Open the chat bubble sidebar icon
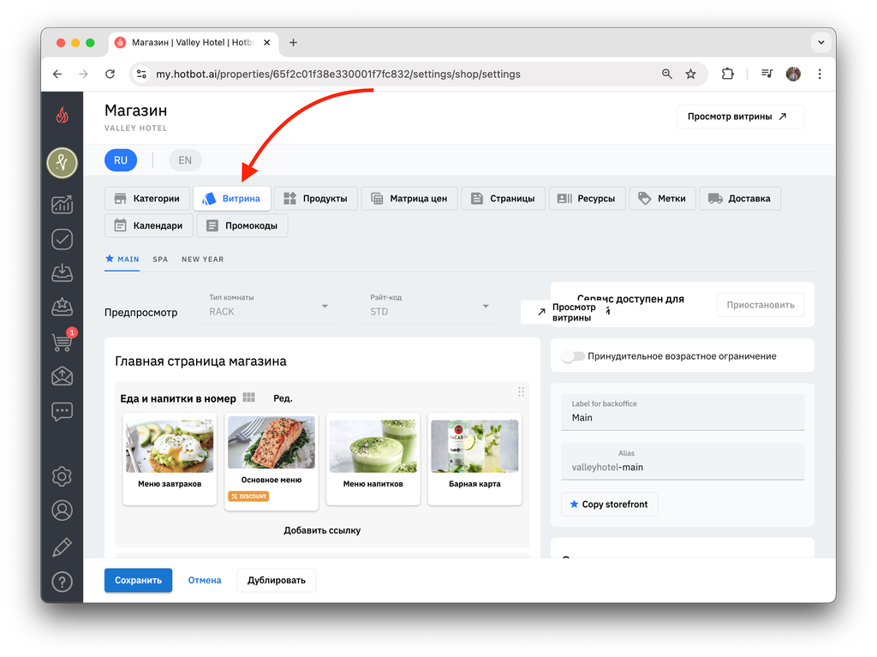Screen dimensions: 877x657 pyautogui.click(x=62, y=411)
